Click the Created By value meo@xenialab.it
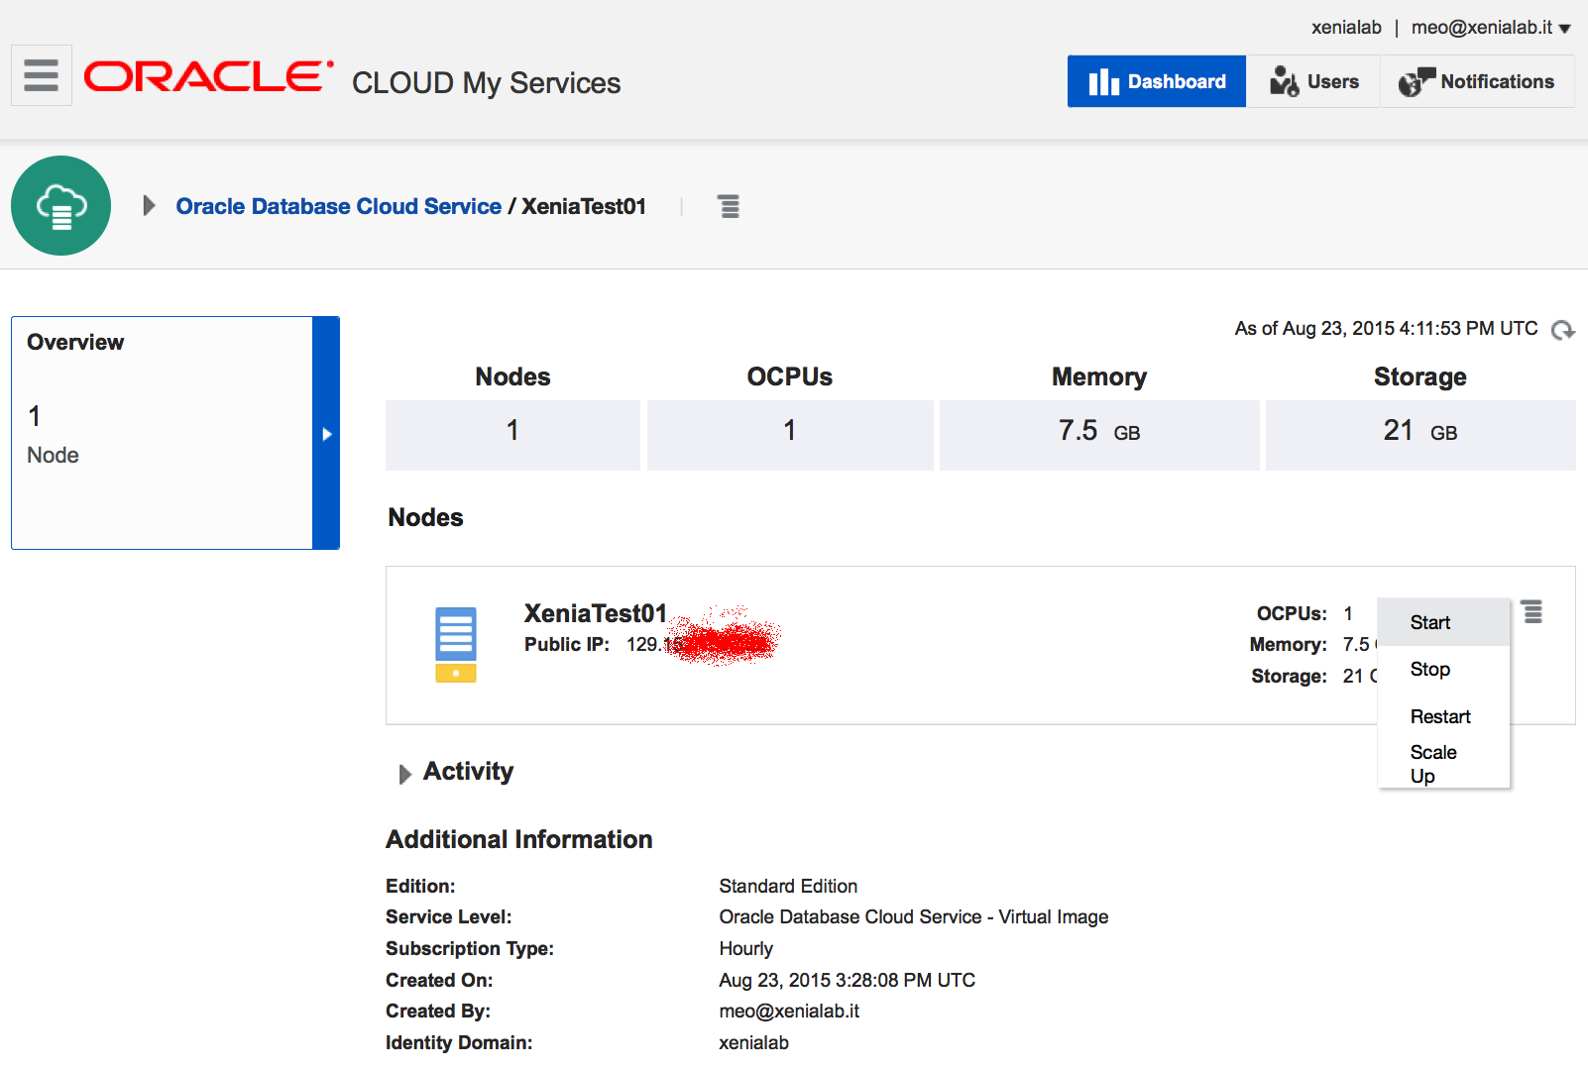The image size is (1588, 1070). pyautogui.click(x=789, y=1011)
